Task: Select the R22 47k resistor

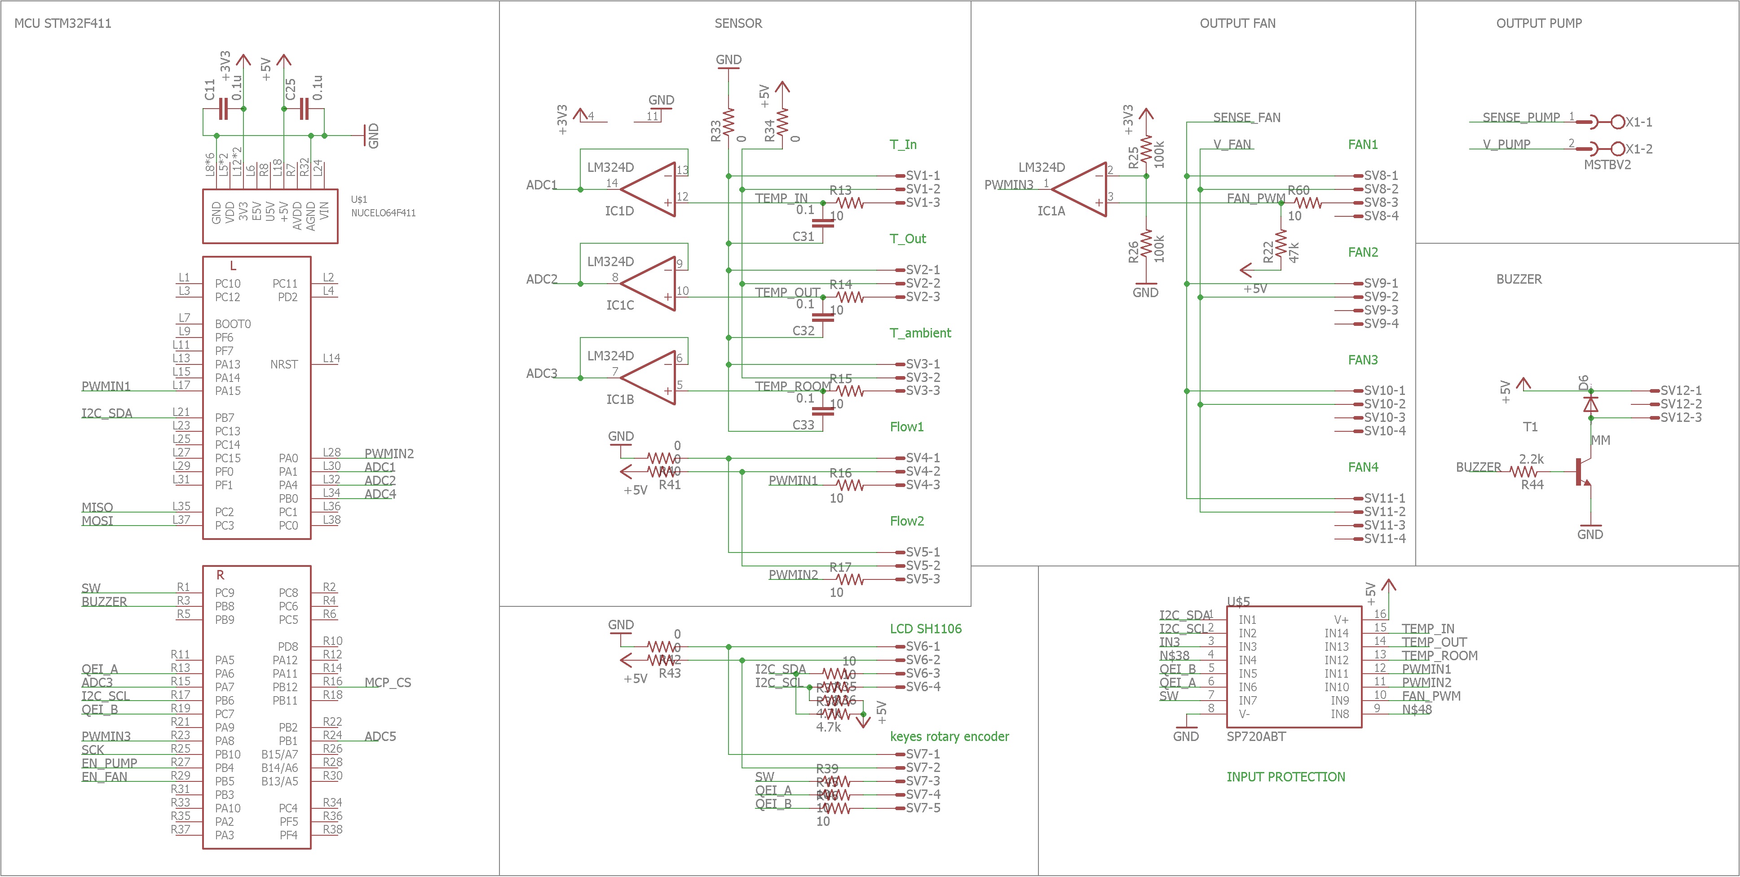Action: (x=1281, y=243)
